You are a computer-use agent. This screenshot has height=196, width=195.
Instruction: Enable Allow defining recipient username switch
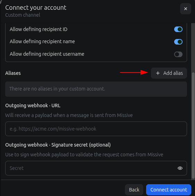[x=178, y=54]
